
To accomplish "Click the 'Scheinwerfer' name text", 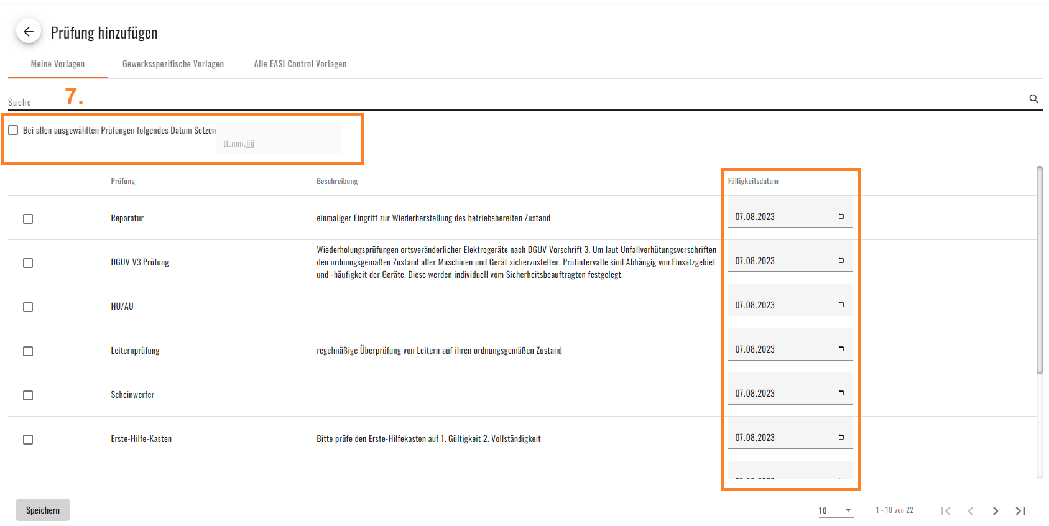I will click(132, 395).
